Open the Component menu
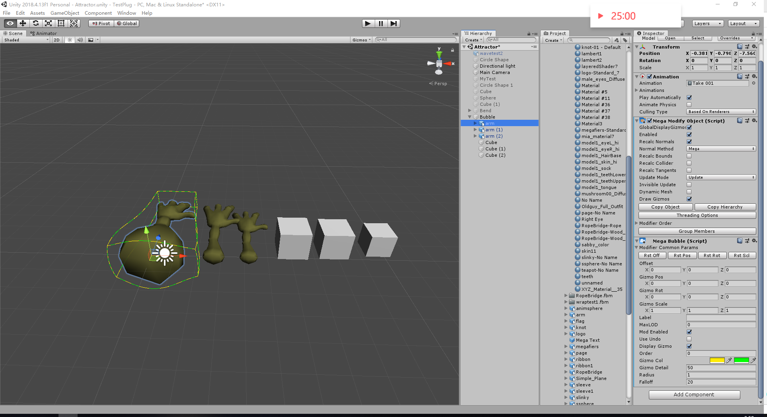The width and height of the screenshot is (767, 417). (x=98, y=13)
